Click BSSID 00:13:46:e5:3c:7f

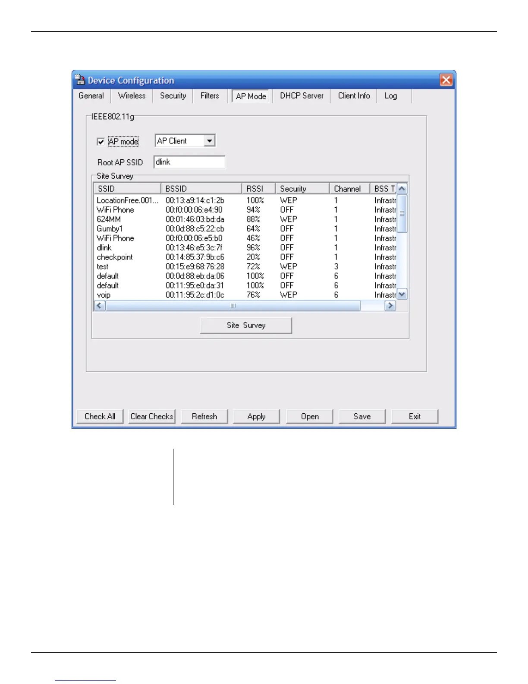point(194,248)
